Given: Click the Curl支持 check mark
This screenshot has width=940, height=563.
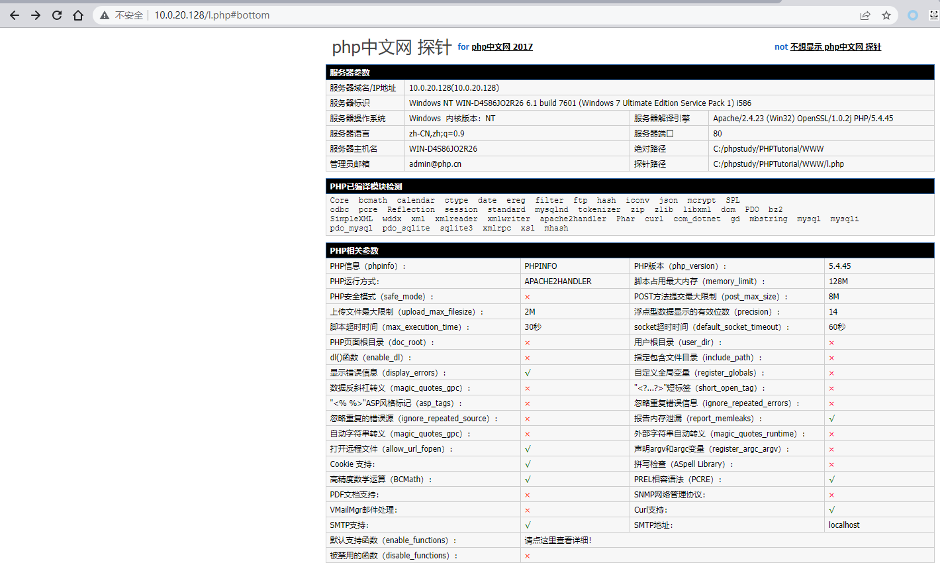Looking at the screenshot, I should [x=831, y=510].
